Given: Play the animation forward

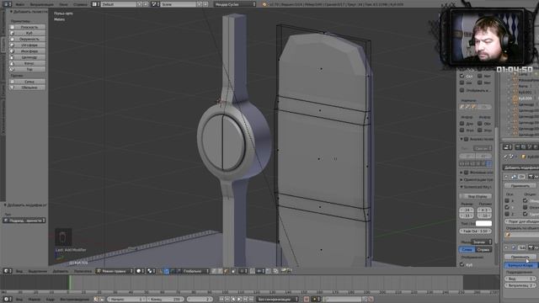Looking at the screenshot, I should click(x=239, y=300).
